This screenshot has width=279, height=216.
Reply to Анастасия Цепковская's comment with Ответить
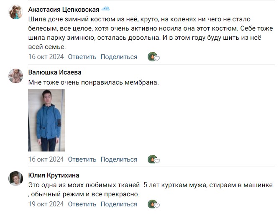[x=82, y=57]
